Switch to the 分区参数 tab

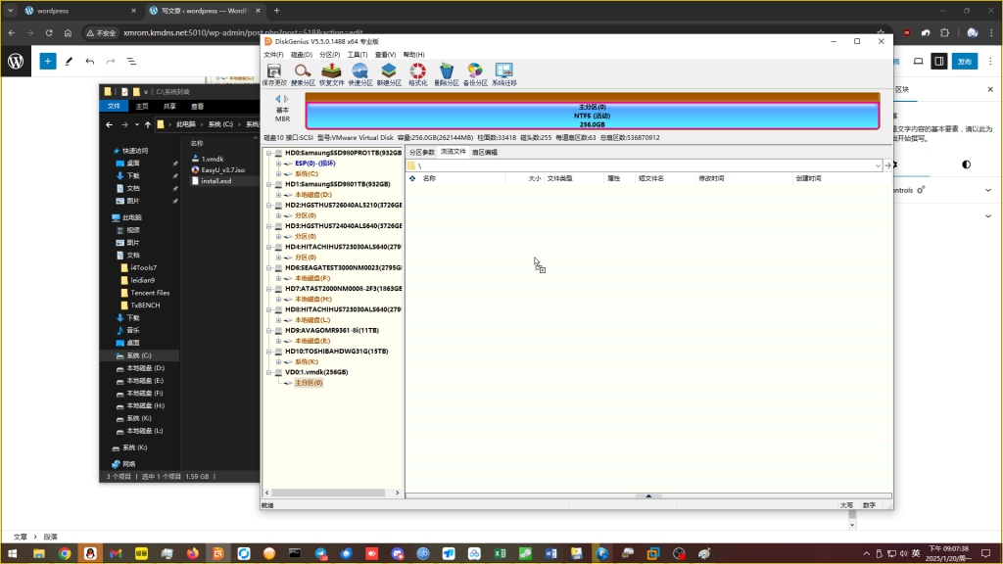coord(422,153)
